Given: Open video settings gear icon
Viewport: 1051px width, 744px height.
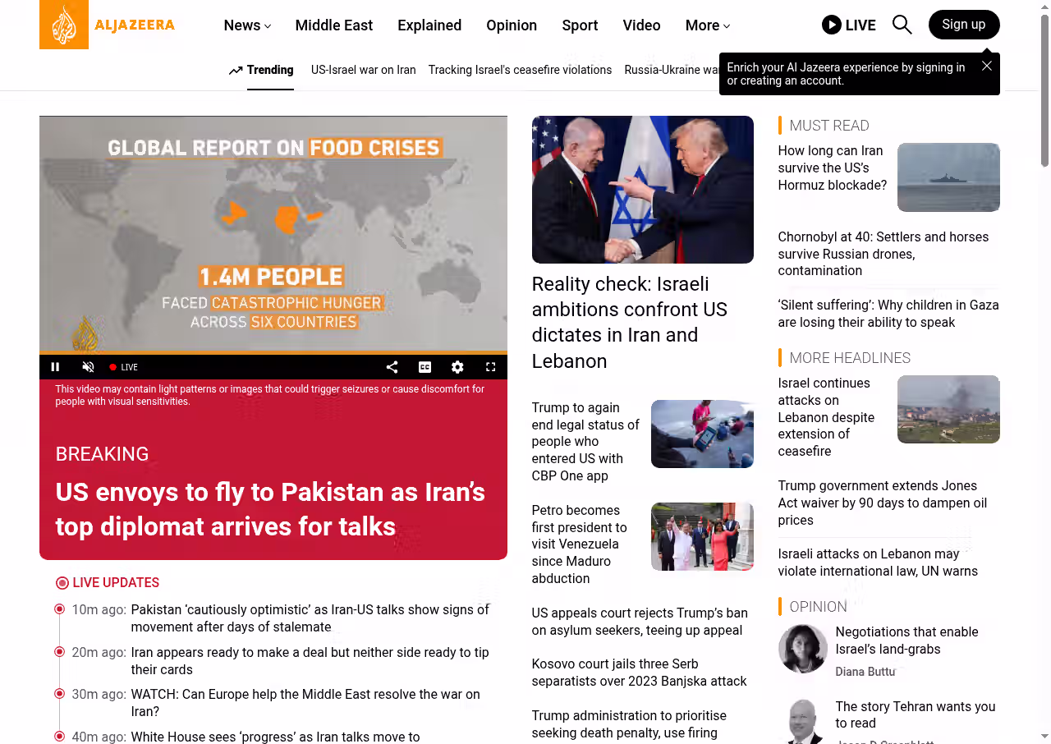Looking at the screenshot, I should [457, 367].
